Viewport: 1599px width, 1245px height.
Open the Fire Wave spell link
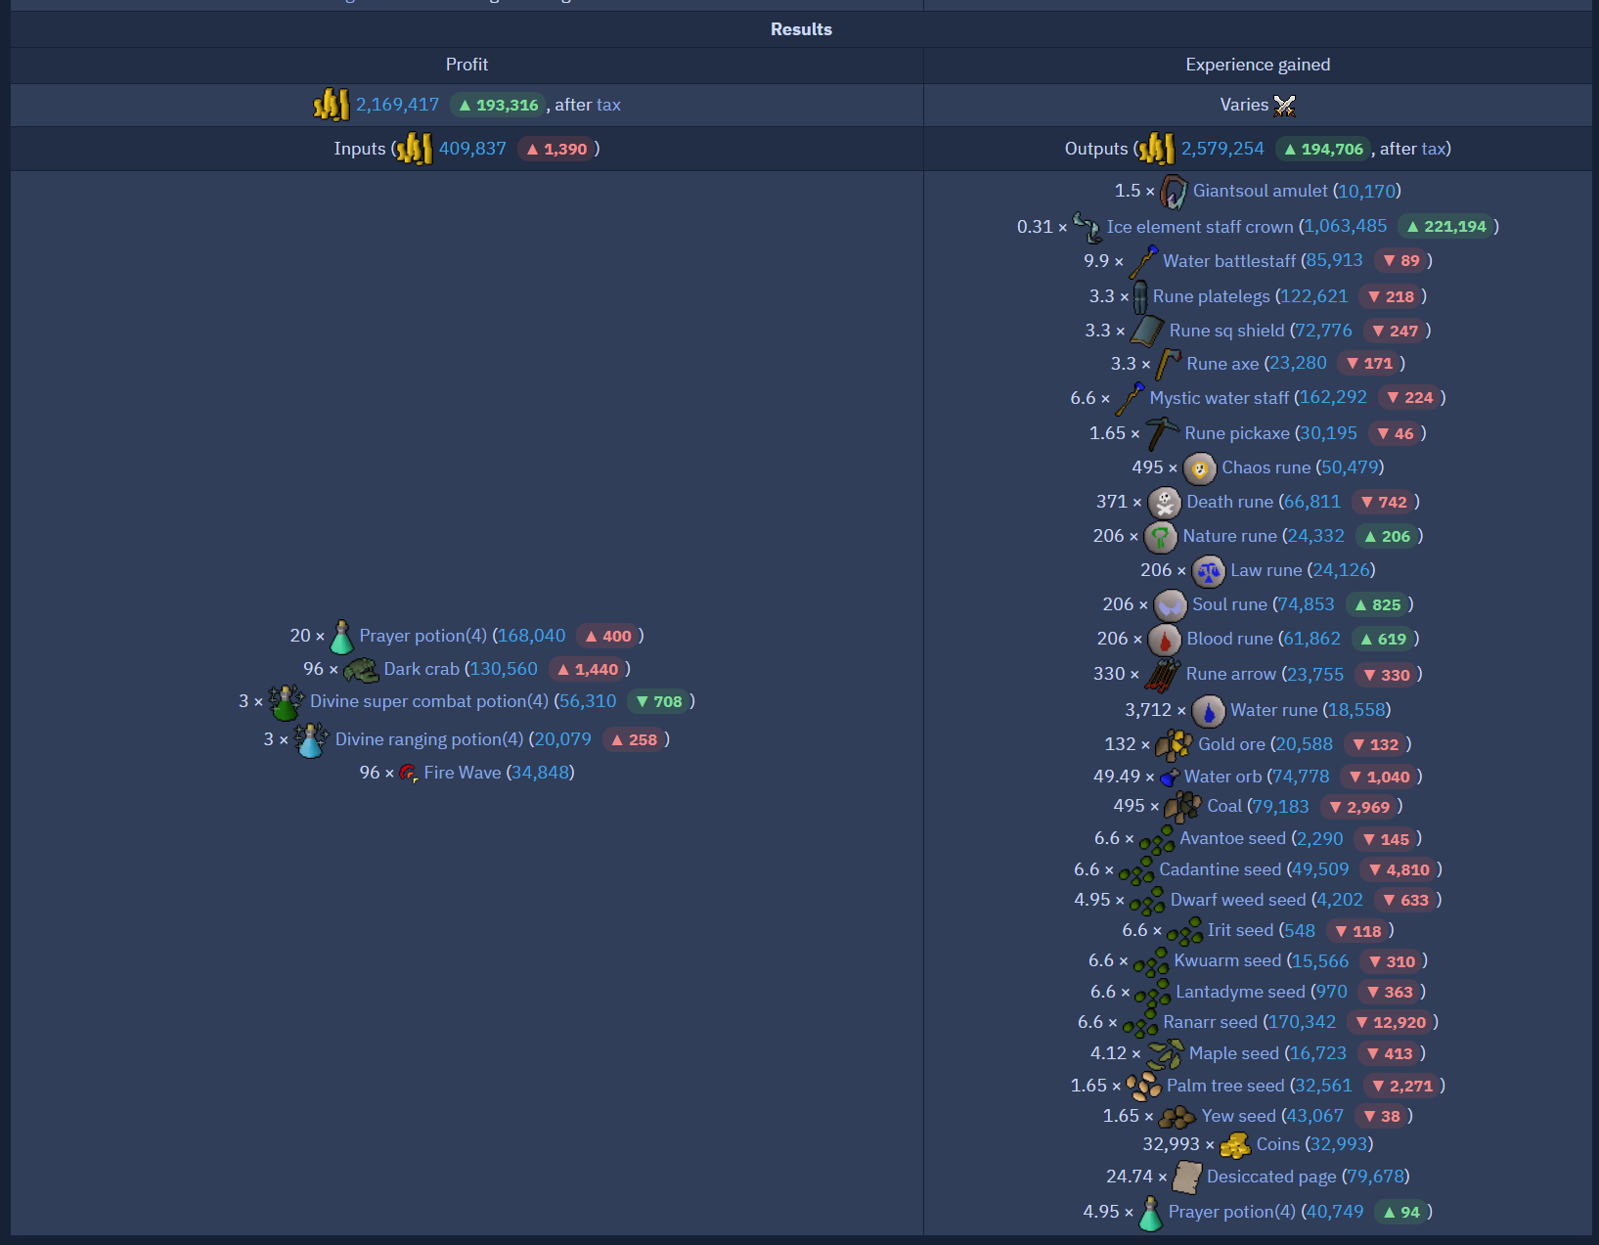point(463,773)
